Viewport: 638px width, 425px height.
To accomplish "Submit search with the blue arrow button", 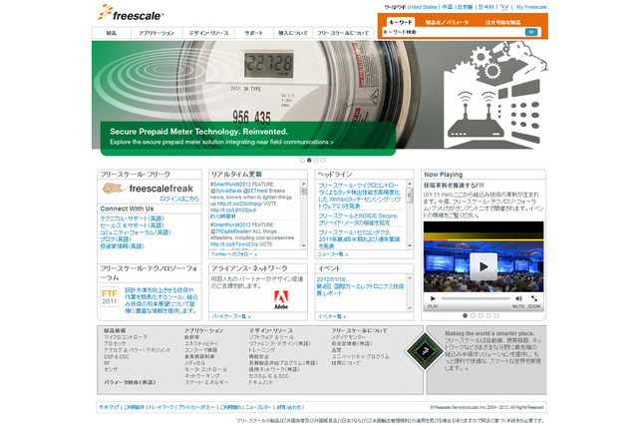I will [x=531, y=32].
